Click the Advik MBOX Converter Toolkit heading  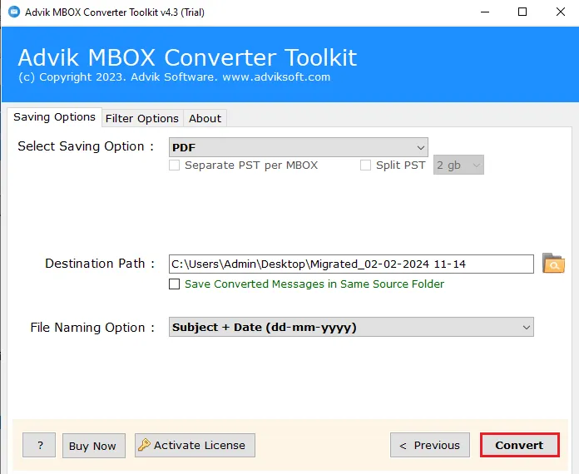pos(187,57)
